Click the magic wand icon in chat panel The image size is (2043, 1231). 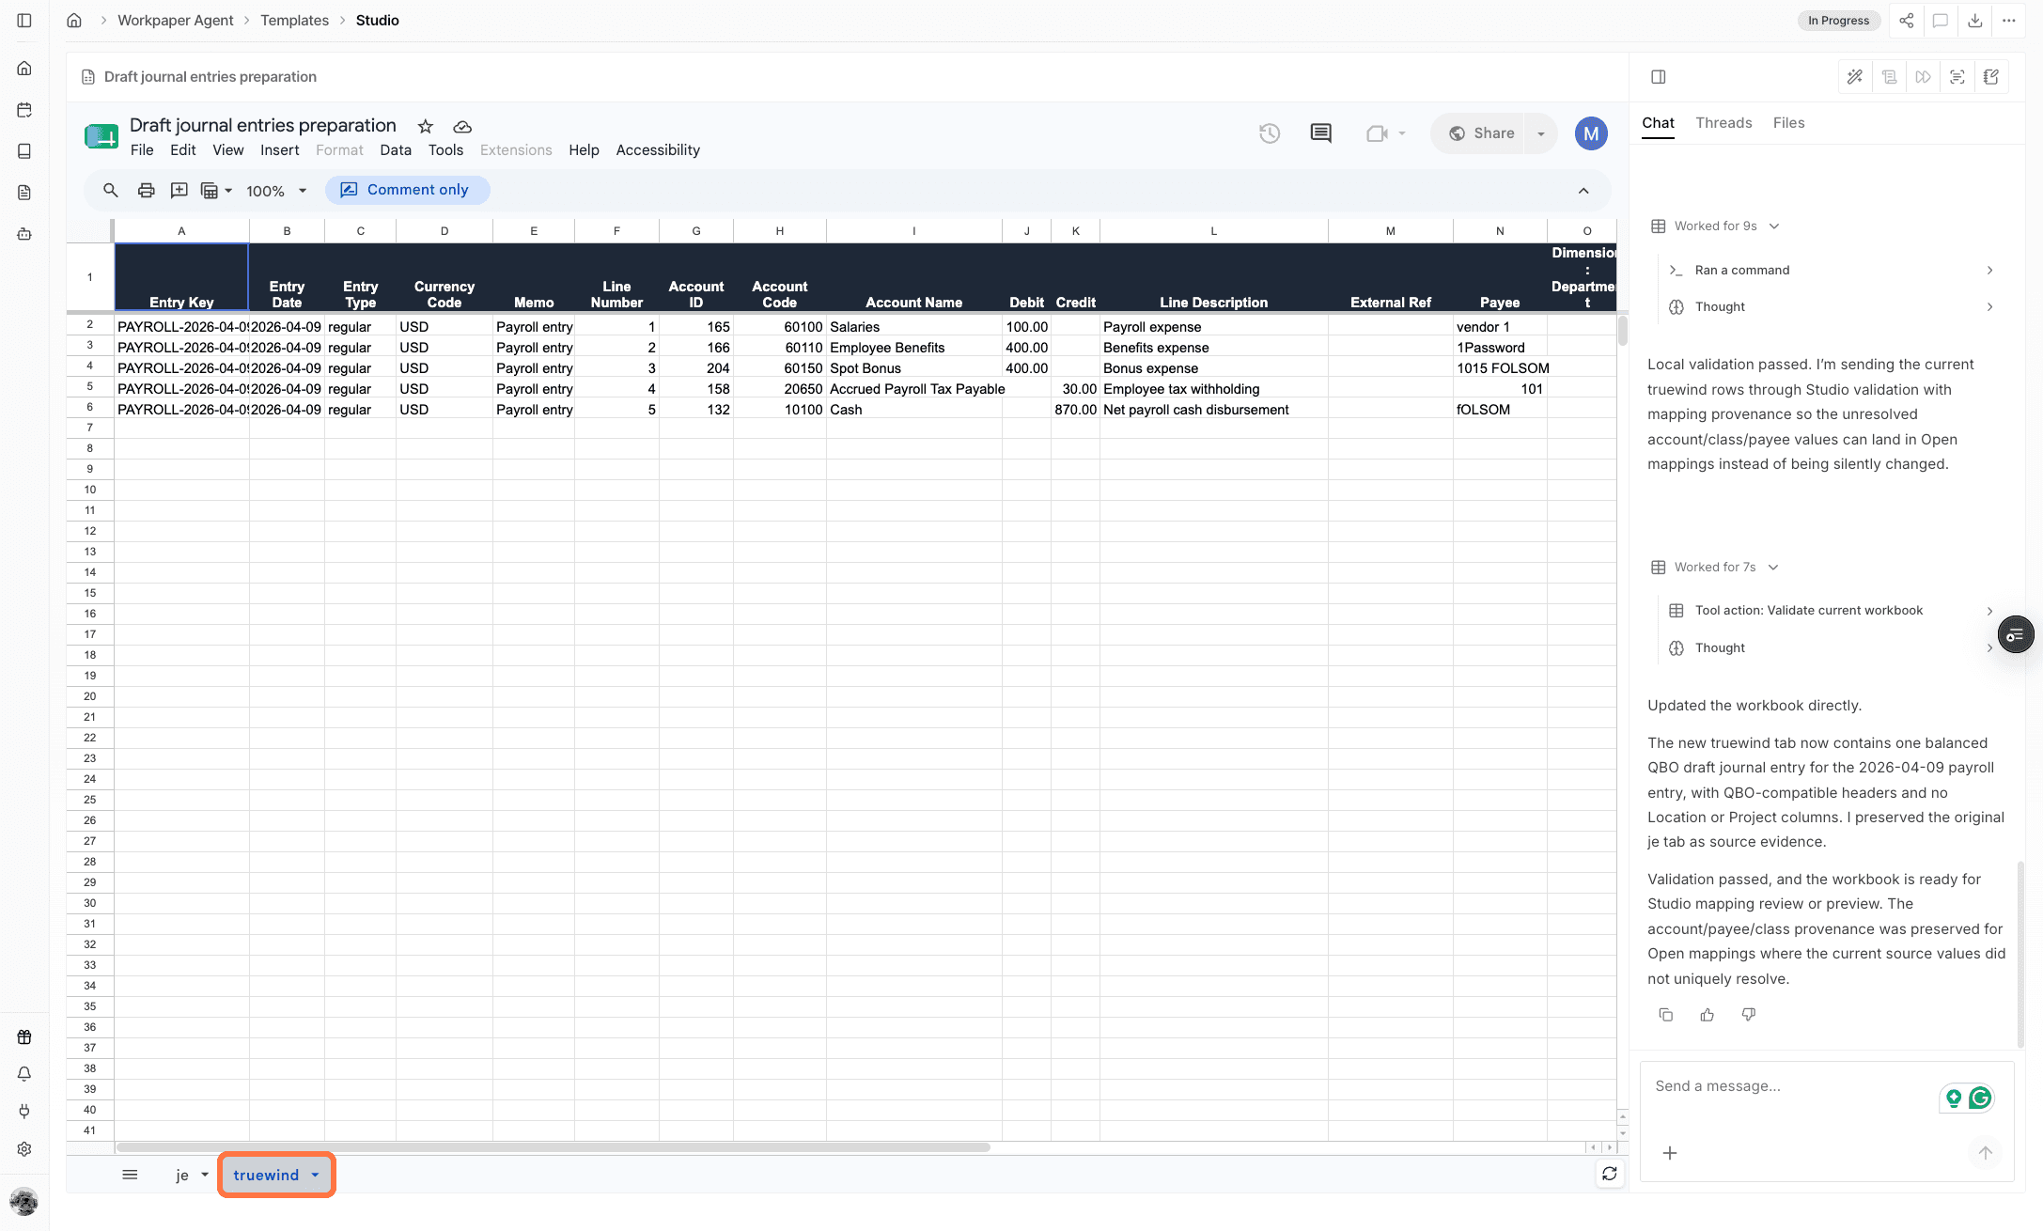click(x=1855, y=77)
